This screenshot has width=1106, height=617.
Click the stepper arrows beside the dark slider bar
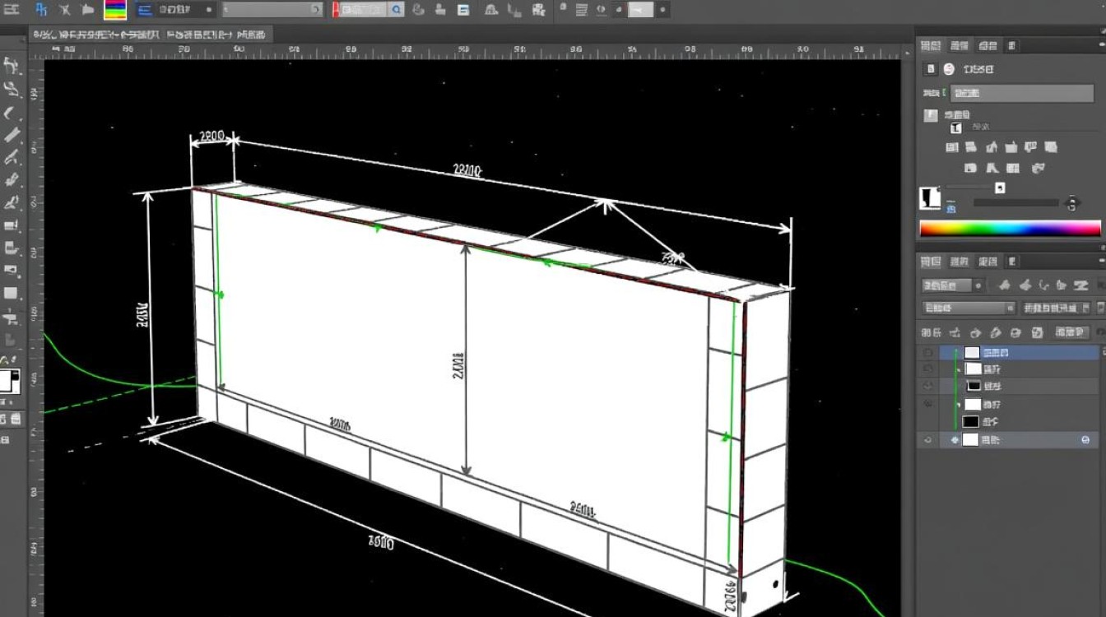coord(1071,202)
